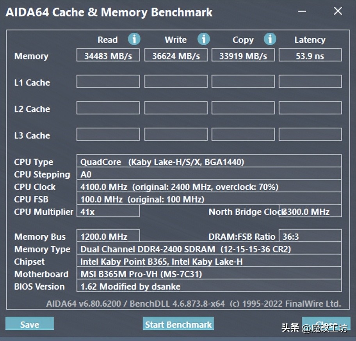Select the Memory Write result showing 36624 MB/s

pos(176,55)
